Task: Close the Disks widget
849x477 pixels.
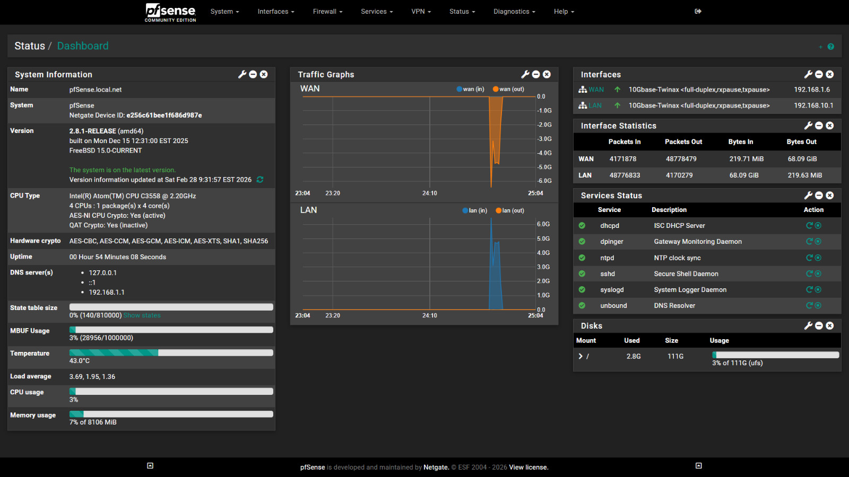Action: click(x=830, y=326)
